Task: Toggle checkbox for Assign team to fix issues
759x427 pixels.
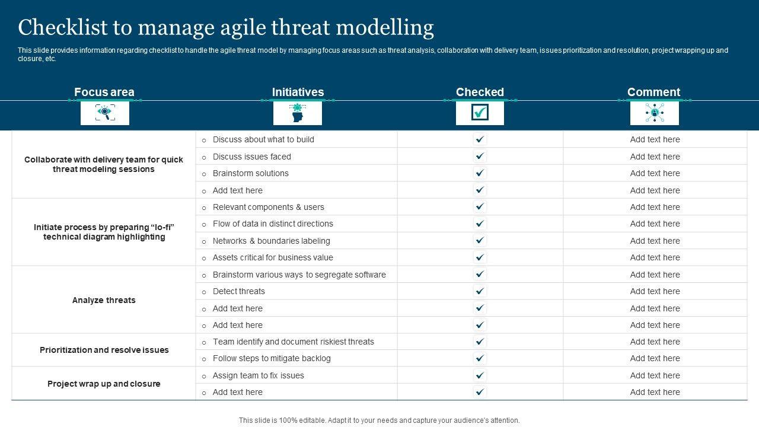Action: pyautogui.click(x=480, y=375)
